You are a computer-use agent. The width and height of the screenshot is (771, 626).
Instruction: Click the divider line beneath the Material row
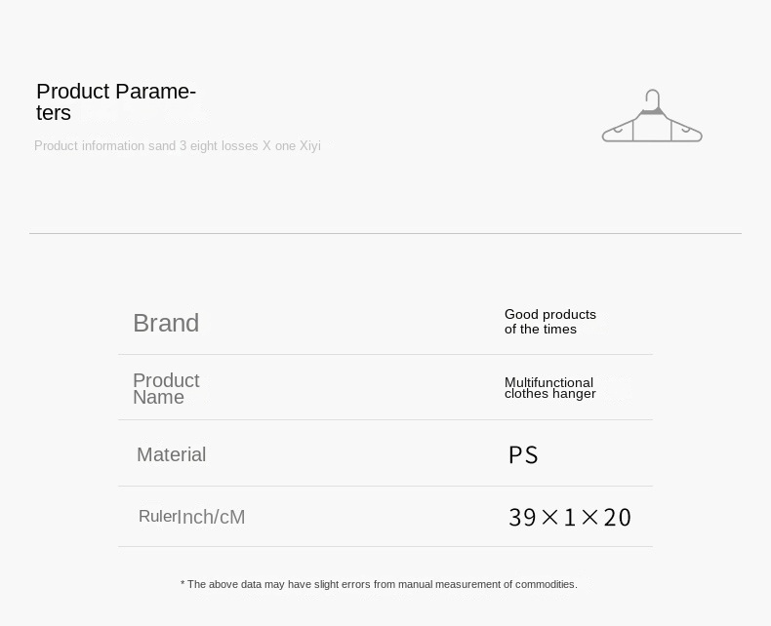[x=385, y=486]
